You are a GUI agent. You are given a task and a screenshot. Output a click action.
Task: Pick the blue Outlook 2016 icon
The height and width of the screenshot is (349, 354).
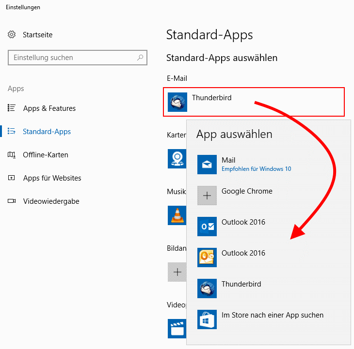[x=207, y=227]
